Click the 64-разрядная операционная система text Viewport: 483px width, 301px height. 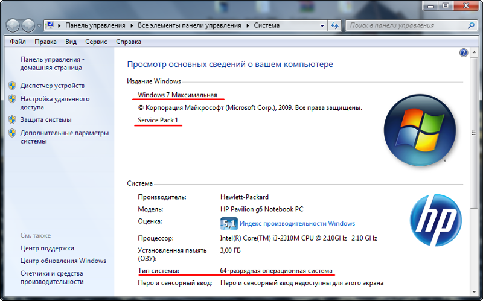[x=277, y=270]
